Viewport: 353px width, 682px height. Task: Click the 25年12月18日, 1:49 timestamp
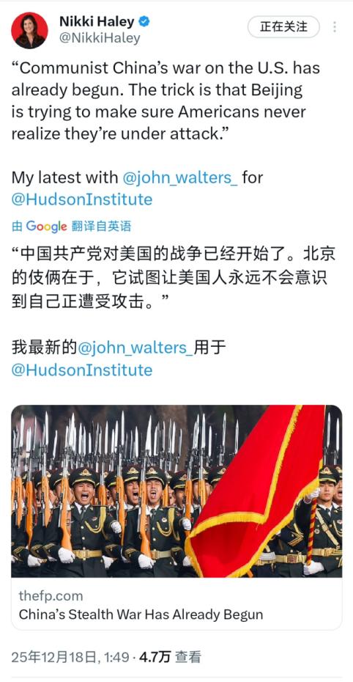[x=70, y=657]
